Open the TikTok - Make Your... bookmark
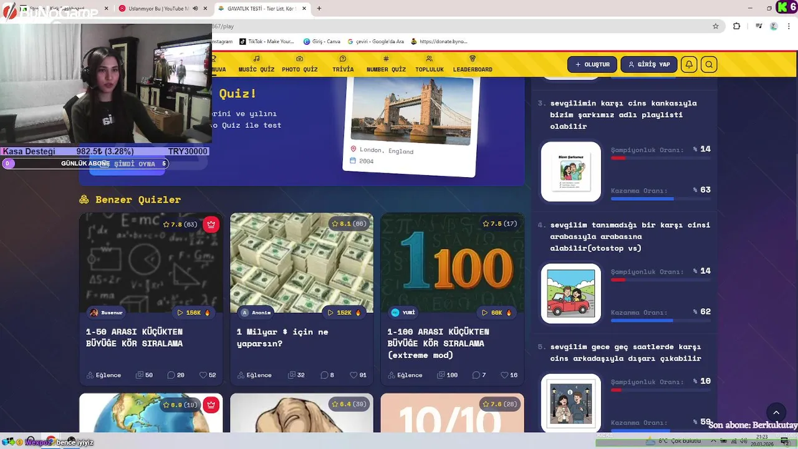798x449 pixels. (x=266, y=42)
